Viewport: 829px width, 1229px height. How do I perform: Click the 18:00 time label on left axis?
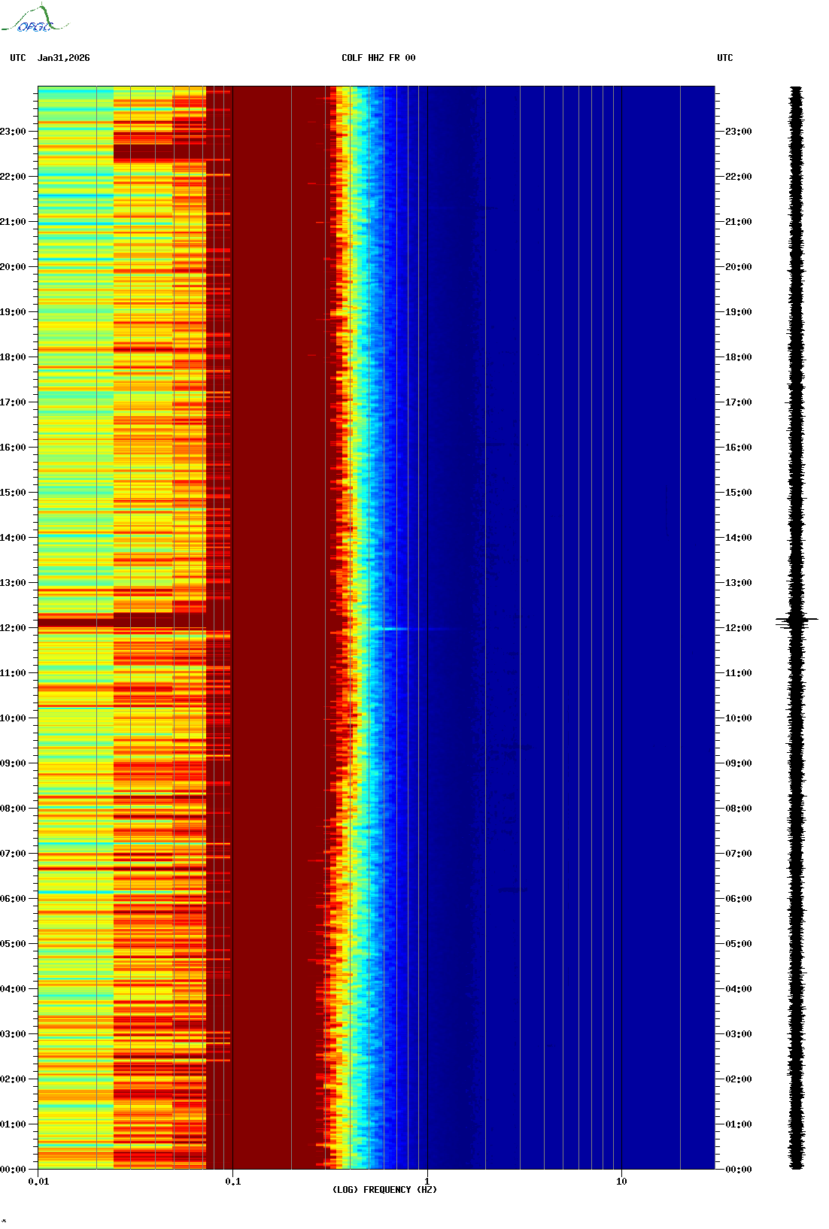[13, 357]
